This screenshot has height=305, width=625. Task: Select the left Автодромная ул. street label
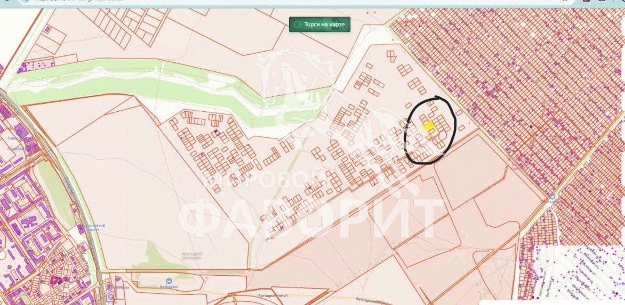pos(273,295)
